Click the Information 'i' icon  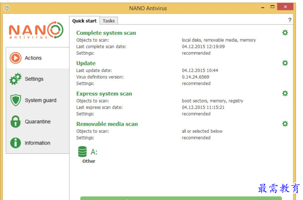[x=16, y=143]
